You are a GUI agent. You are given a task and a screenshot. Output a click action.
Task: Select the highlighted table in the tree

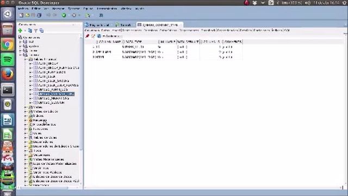click(x=57, y=94)
